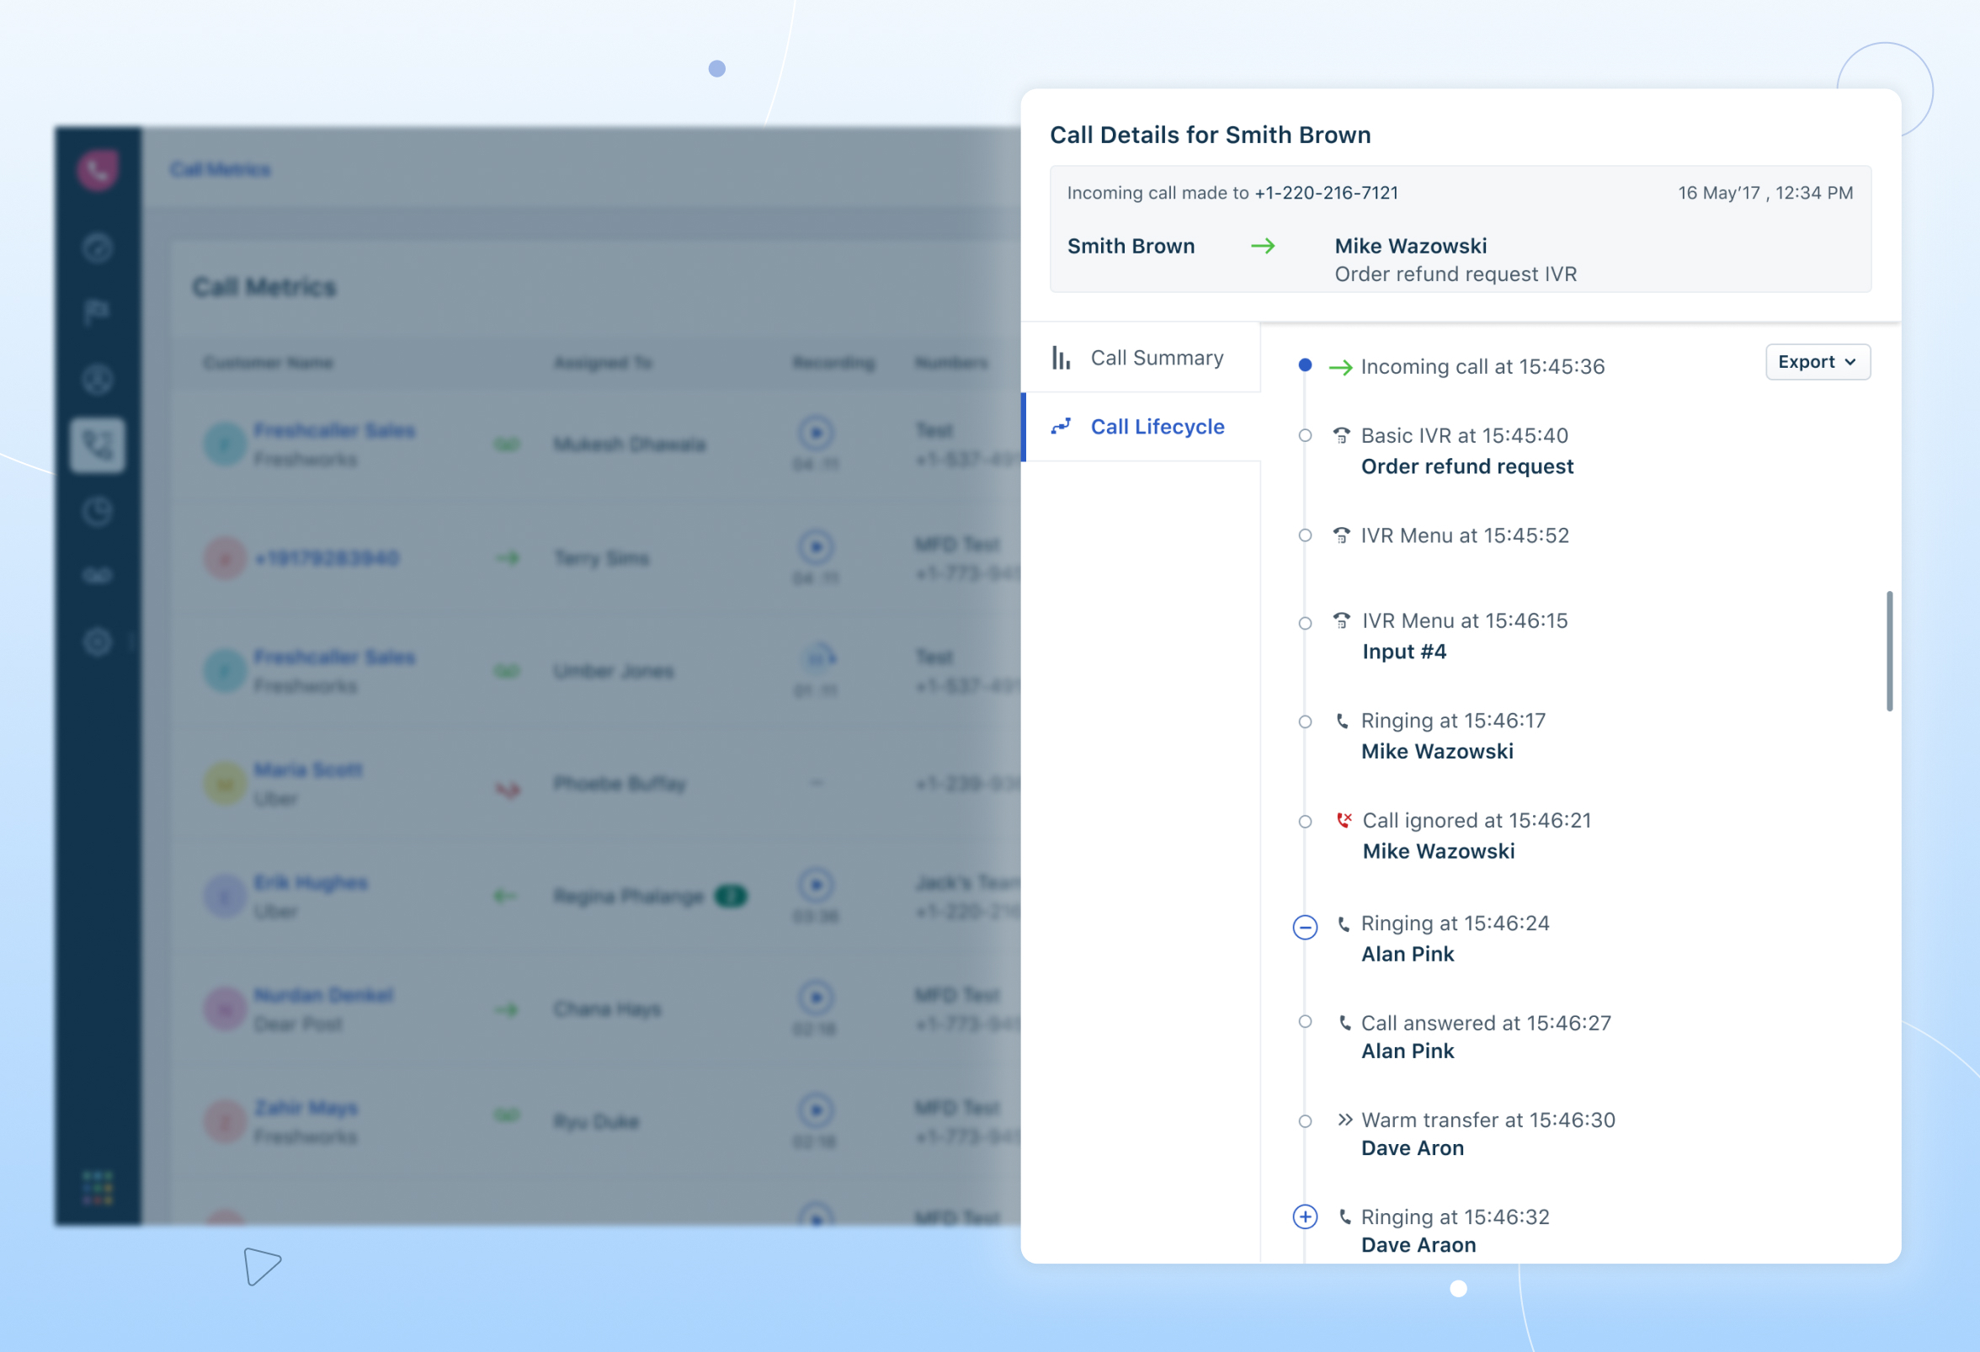Screen dimensions: 1980x1352
Task: Select the Call Lifecycle tab
Action: pyautogui.click(x=1141, y=427)
